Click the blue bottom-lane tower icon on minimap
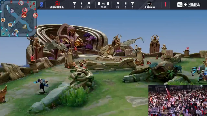This screenshot has height=116, width=207. 27,35
